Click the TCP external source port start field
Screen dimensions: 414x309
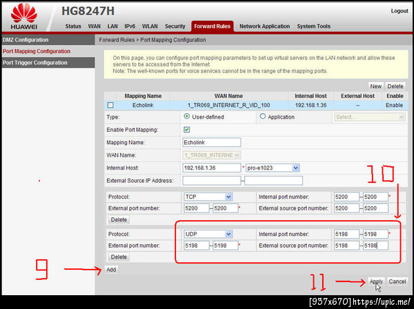[346, 208]
